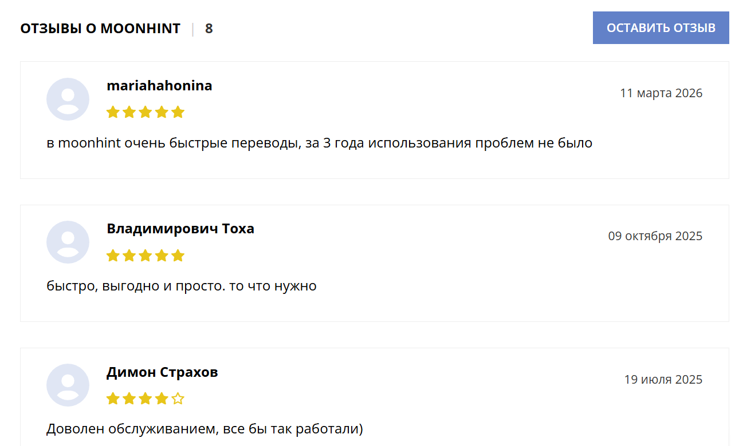Click the date '09 октября 2025'
731x446 pixels.
coord(655,236)
